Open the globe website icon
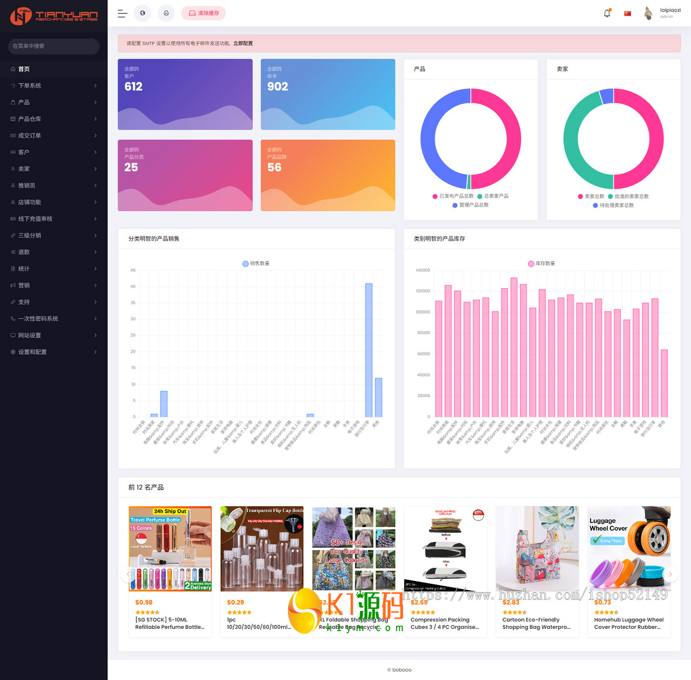 point(143,13)
